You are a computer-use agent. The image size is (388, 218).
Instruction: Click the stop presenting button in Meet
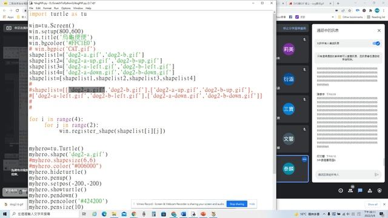pos(294,28)
